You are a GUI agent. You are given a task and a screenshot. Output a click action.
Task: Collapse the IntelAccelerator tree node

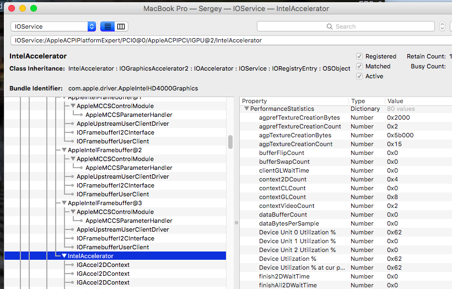64,256
